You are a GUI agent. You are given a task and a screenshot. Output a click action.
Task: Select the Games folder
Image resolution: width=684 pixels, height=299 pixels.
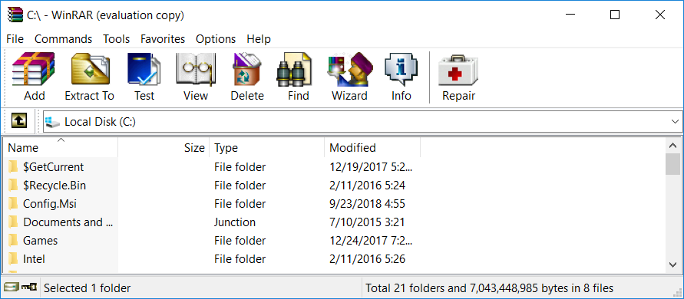[40, 240]
